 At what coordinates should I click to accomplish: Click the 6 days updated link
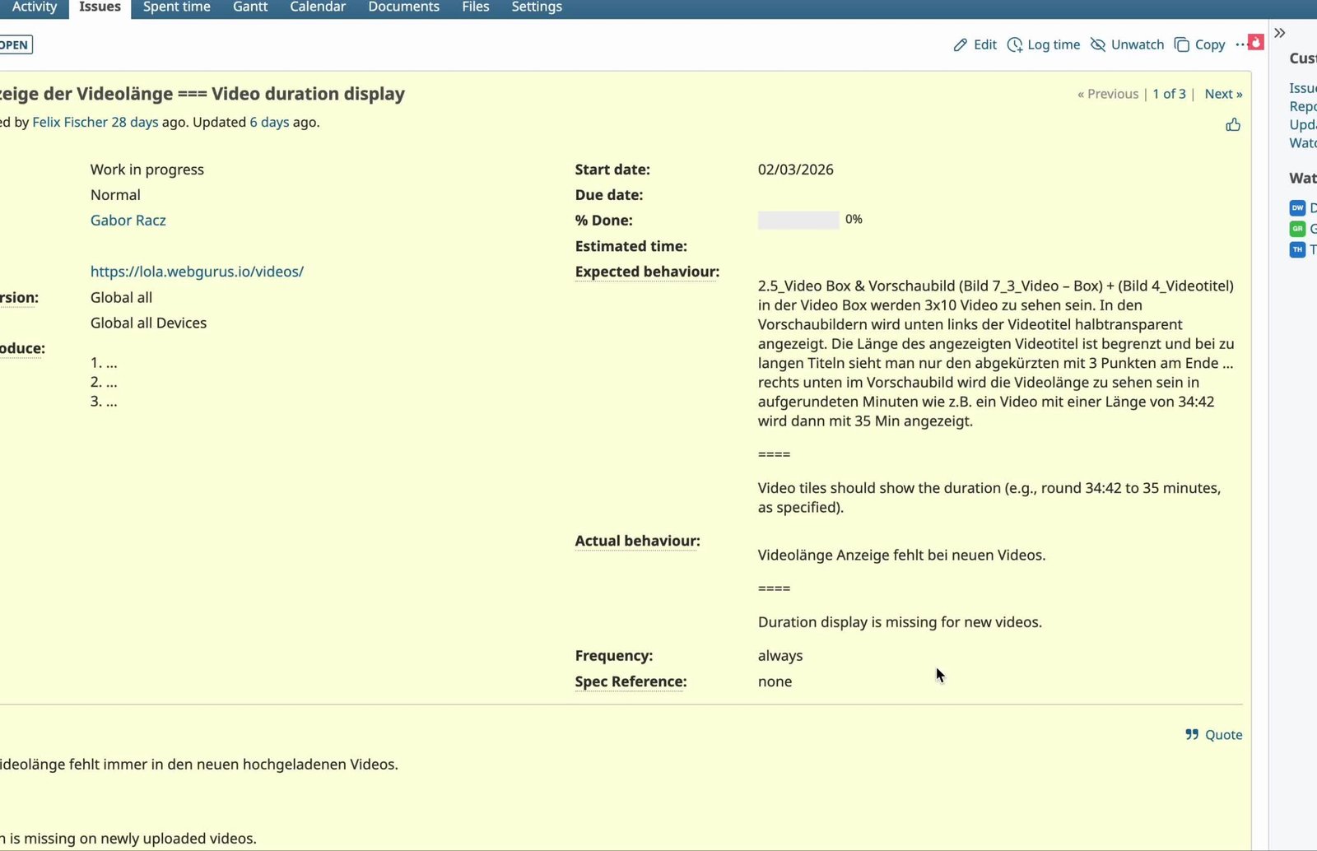pyautogui.click(x=270, y=122)
